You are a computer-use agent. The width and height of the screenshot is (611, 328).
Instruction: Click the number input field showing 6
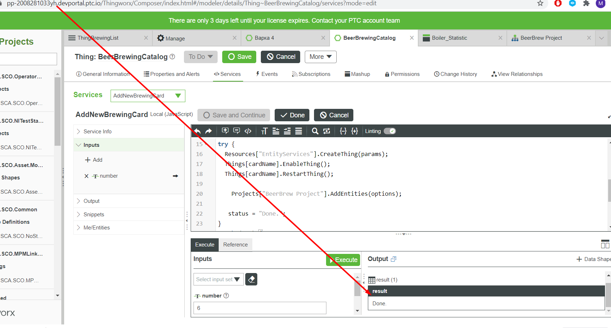pyautogui.click(x=259, y=308)
